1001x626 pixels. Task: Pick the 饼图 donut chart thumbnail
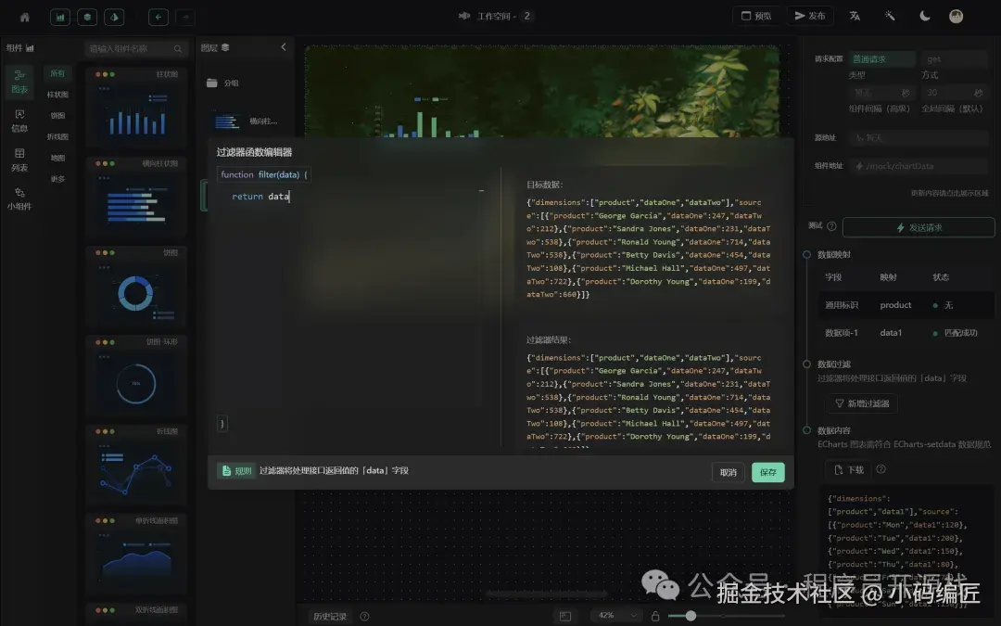coord(136,287)
